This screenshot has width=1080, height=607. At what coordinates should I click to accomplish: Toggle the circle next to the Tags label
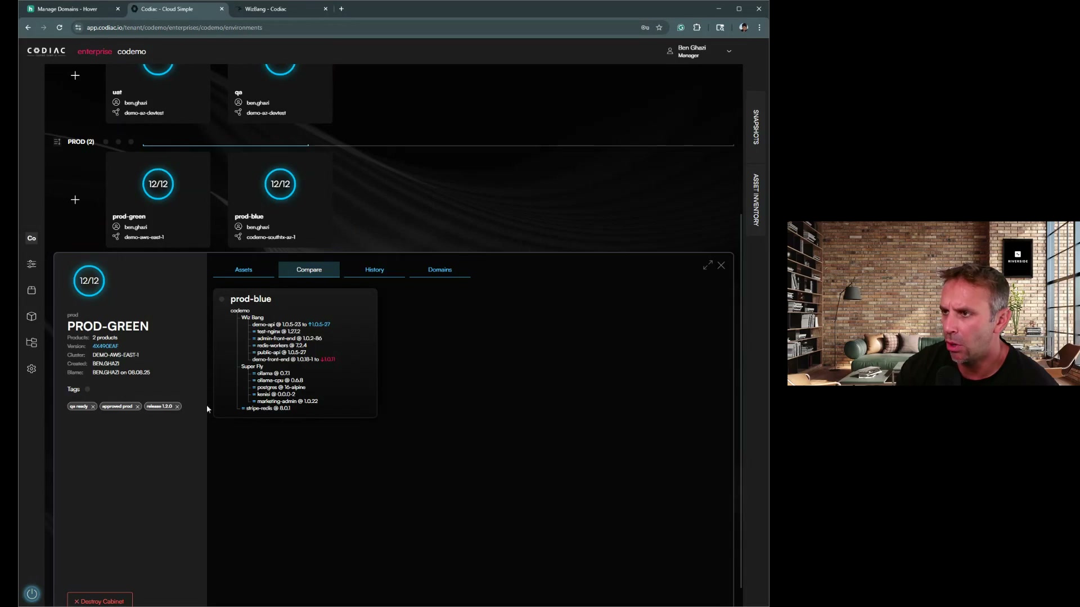pos(87,389)
